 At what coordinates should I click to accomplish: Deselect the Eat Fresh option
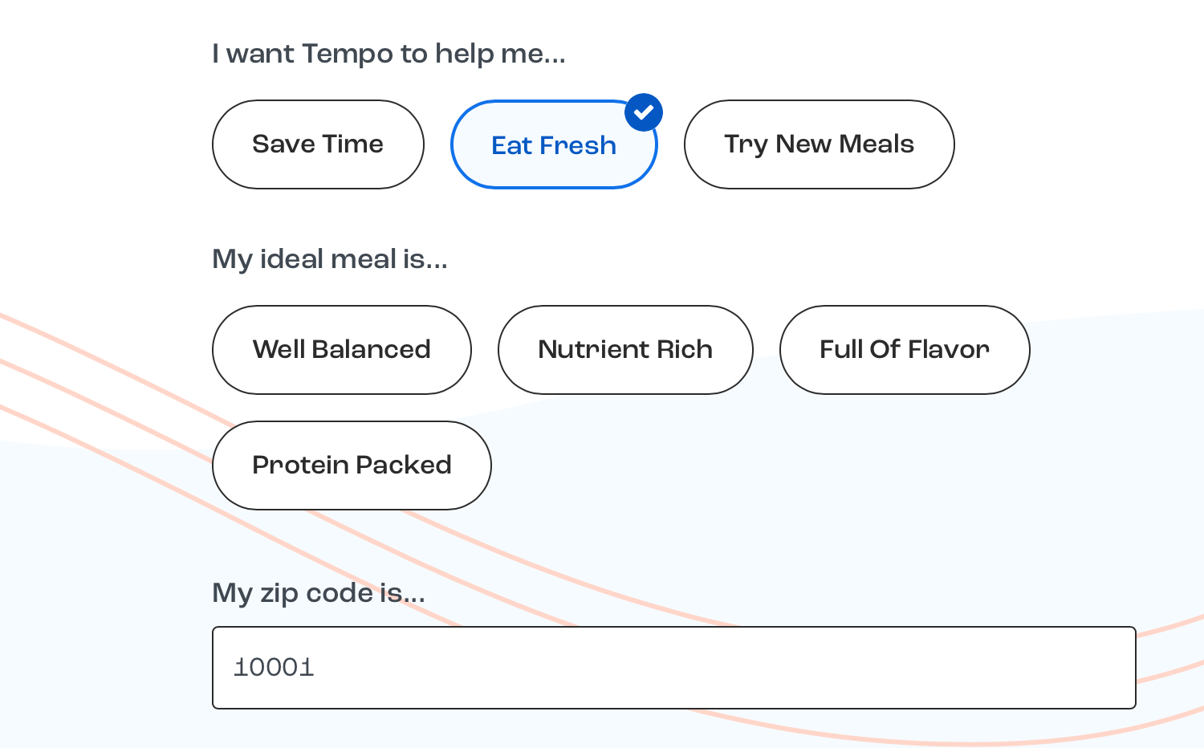[x=554, y=145]
